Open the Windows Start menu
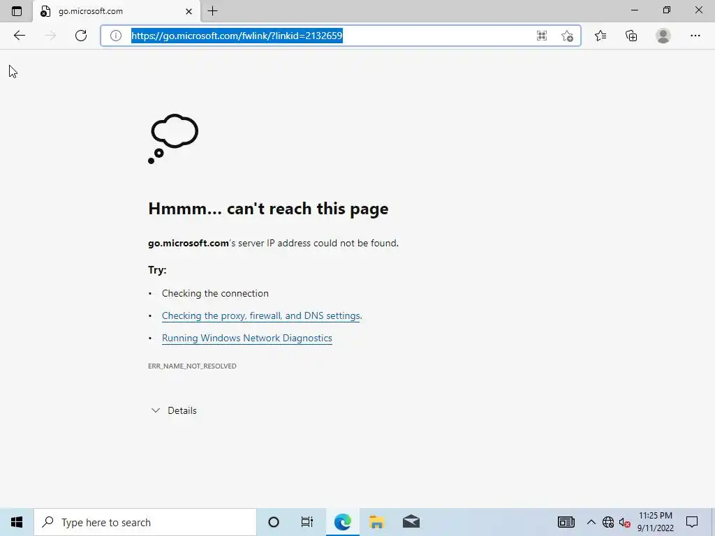 17,522
